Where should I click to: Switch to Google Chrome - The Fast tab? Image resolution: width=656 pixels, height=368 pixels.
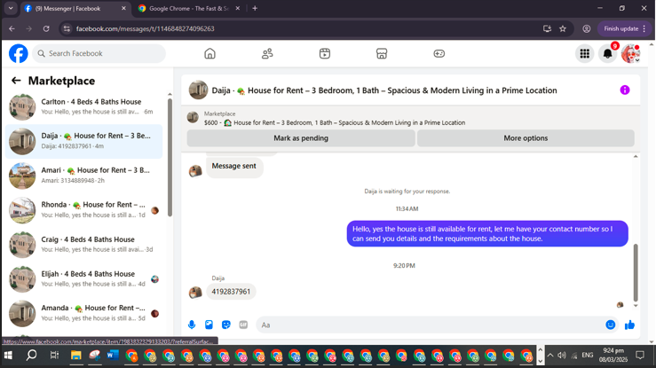[189, 8]
